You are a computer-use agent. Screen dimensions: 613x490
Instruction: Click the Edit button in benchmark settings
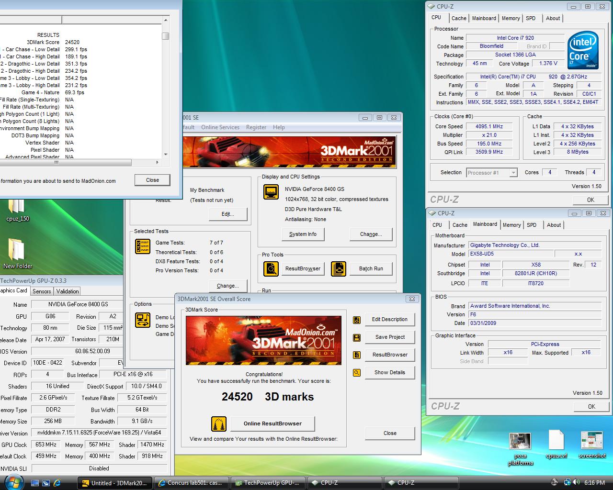[x=227, y=214]
